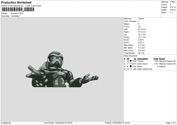Click the Stitches value '17032'
The height and width of the screenshot is (125, 177).
[173, 2]
